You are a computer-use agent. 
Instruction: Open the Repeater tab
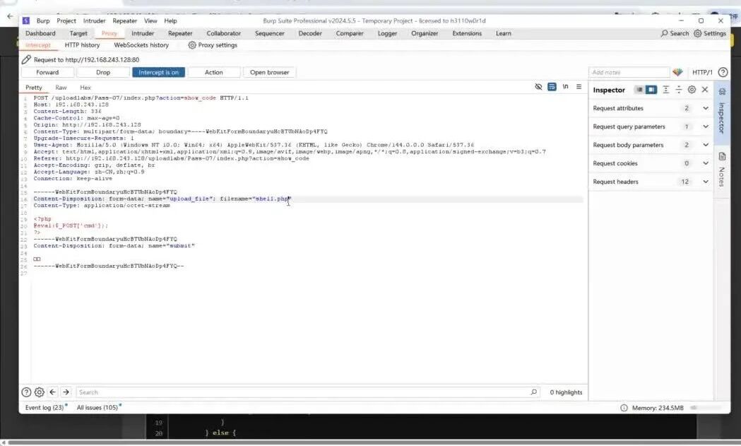tap(180, 34)
